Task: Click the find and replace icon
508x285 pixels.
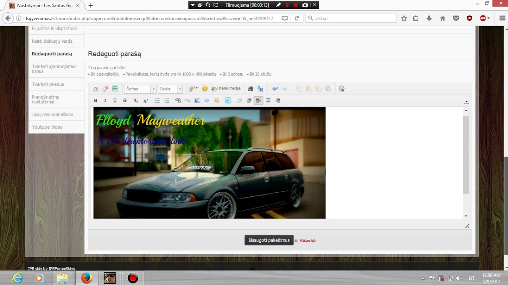Action: [x=260, y=89]
